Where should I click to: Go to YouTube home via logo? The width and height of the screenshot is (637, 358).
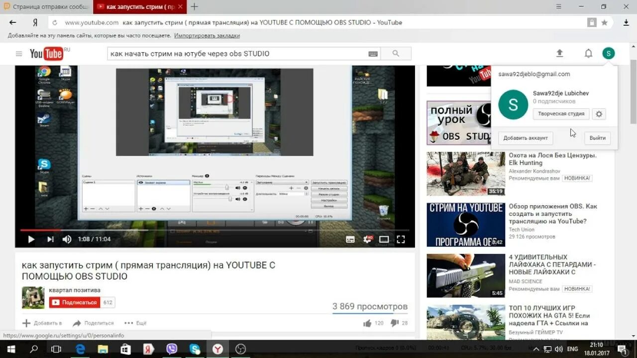[46, 54]
